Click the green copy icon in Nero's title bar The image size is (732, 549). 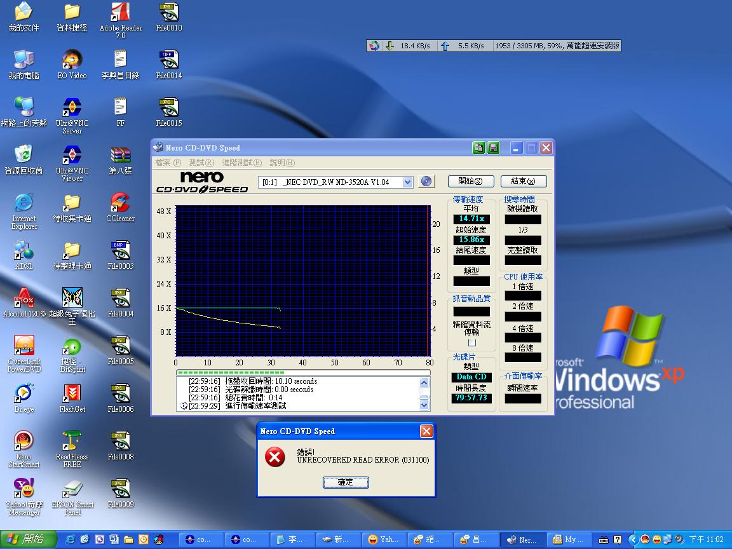click(x=478, y=148)
